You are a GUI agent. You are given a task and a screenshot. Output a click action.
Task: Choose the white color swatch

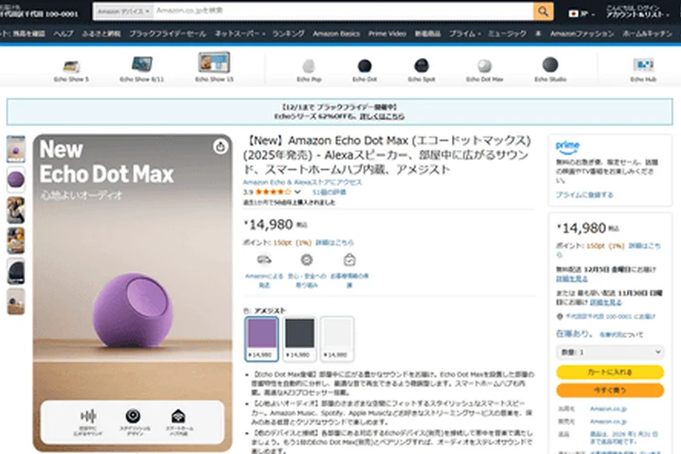(337, 339)
